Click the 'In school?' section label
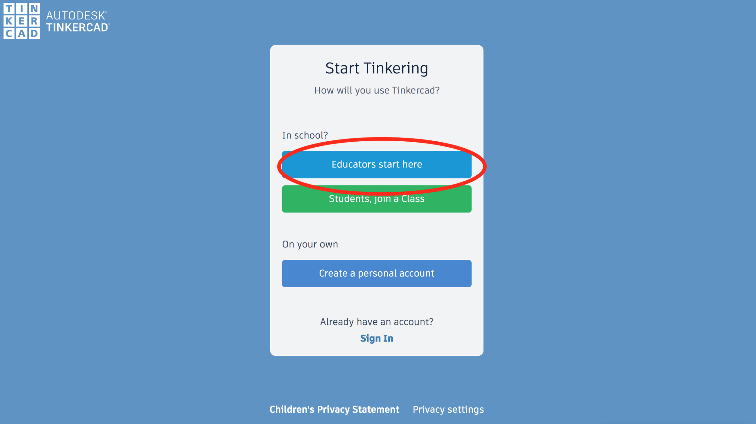 305,135
